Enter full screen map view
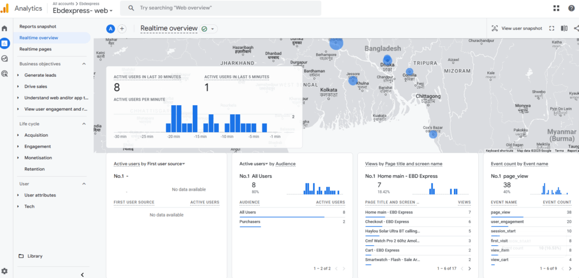The width and height of the screenshot is (579, 278). click(551, 28)
